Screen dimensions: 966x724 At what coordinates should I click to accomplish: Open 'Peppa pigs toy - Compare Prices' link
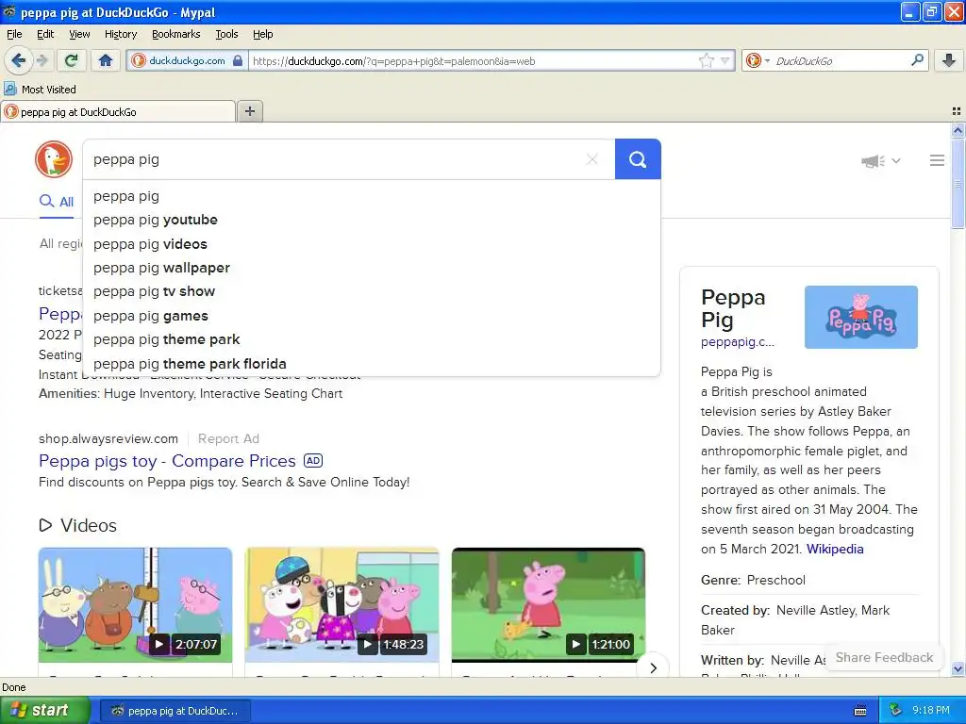tap(167, 461)
